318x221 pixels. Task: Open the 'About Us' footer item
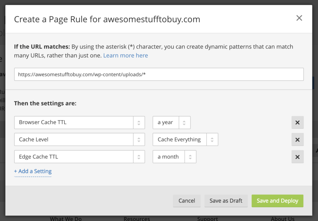tap(283, 219)
